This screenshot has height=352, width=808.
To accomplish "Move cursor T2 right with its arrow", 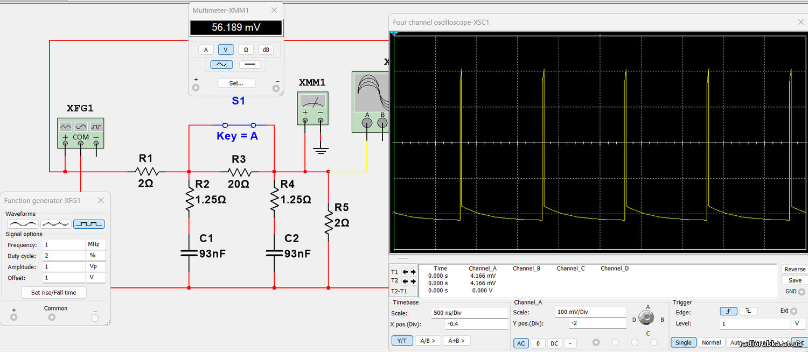I will click(x=413, y=281).
